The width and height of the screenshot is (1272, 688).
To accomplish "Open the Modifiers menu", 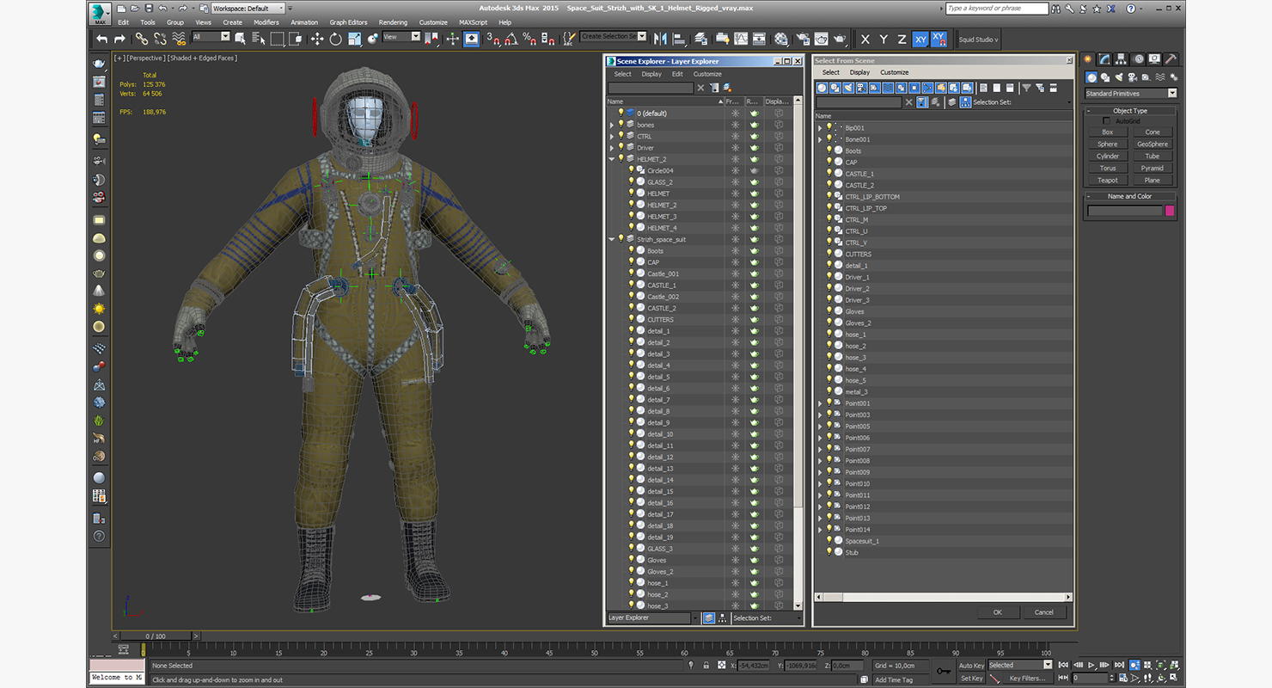I will point(266,22).
